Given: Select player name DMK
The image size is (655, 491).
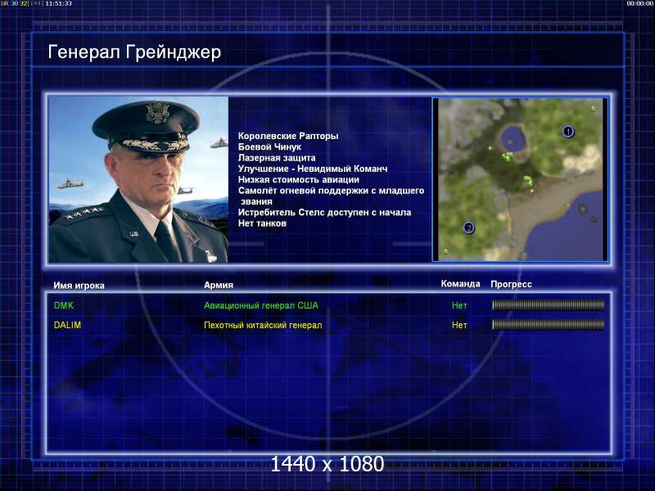Looking at the screenshot, I should [64, 305].
